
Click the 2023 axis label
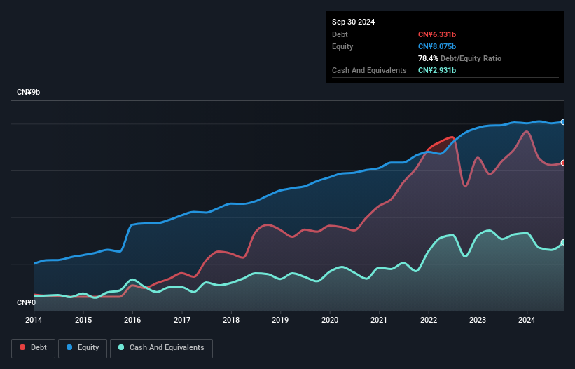[478, 320]
